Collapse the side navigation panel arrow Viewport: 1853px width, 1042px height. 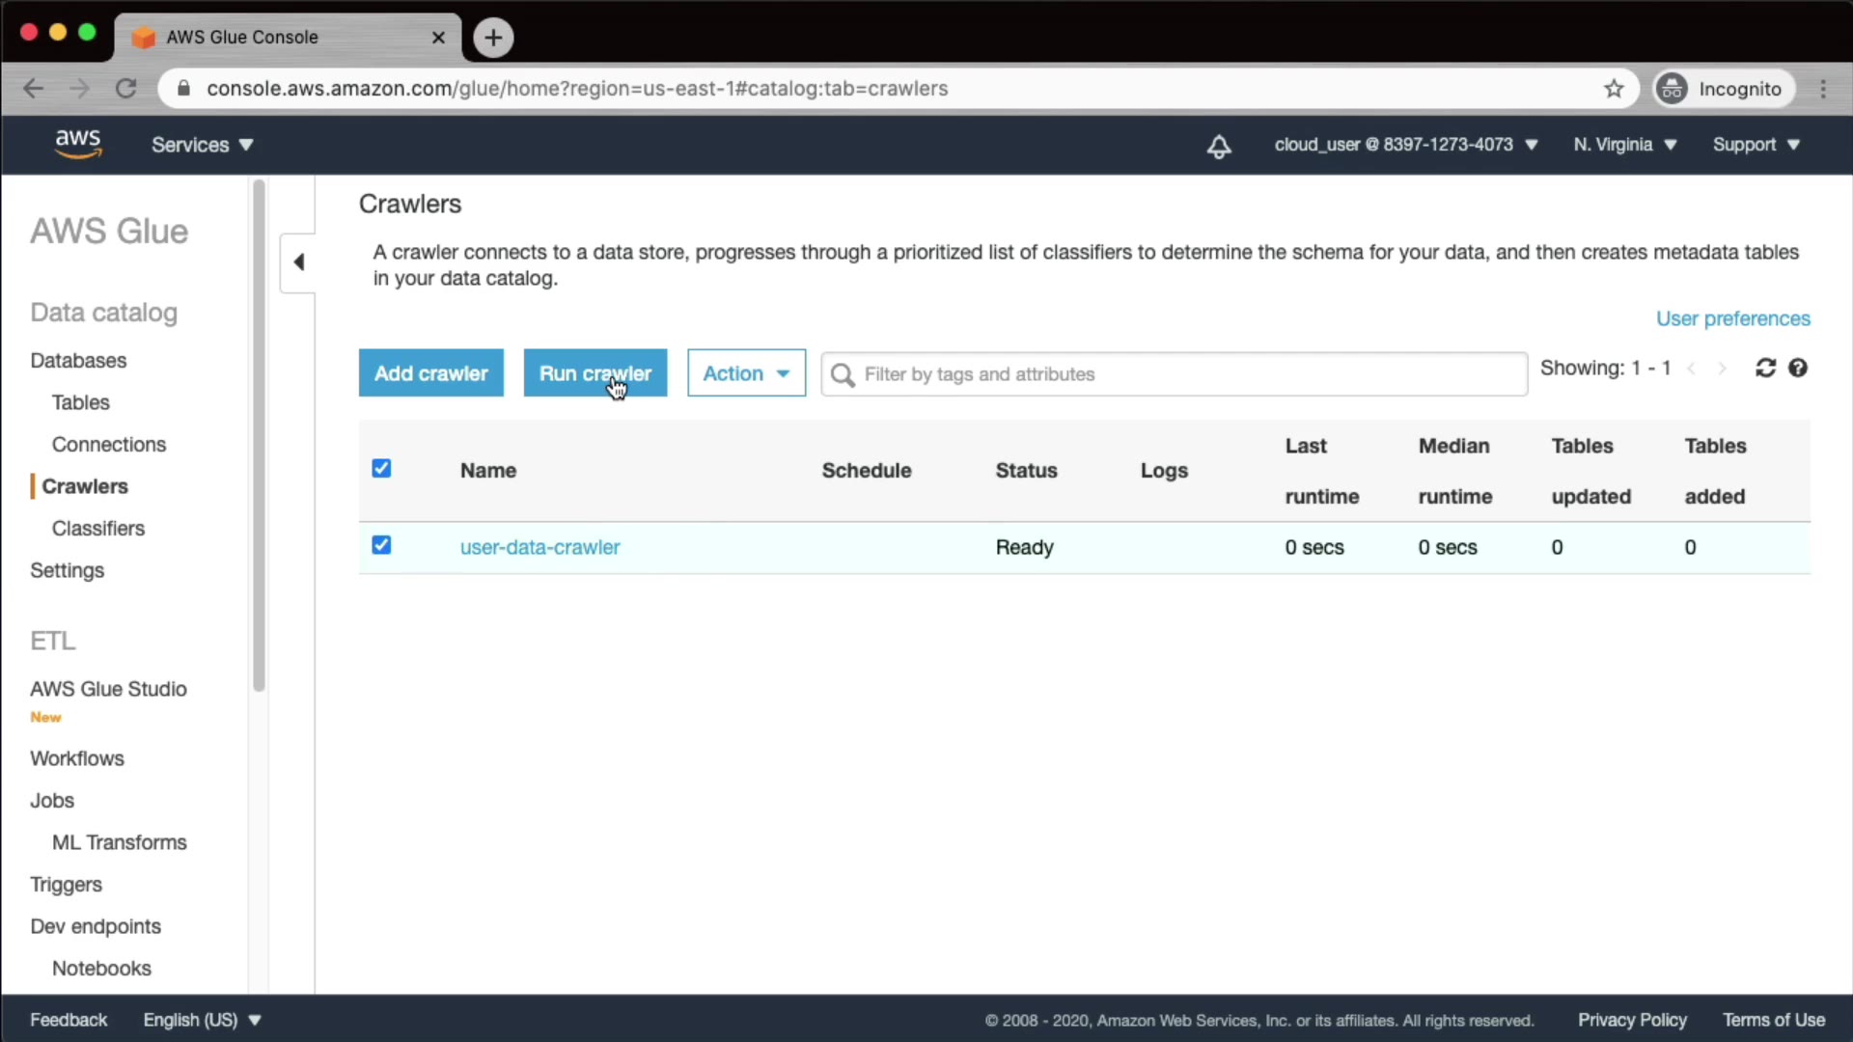298,261
